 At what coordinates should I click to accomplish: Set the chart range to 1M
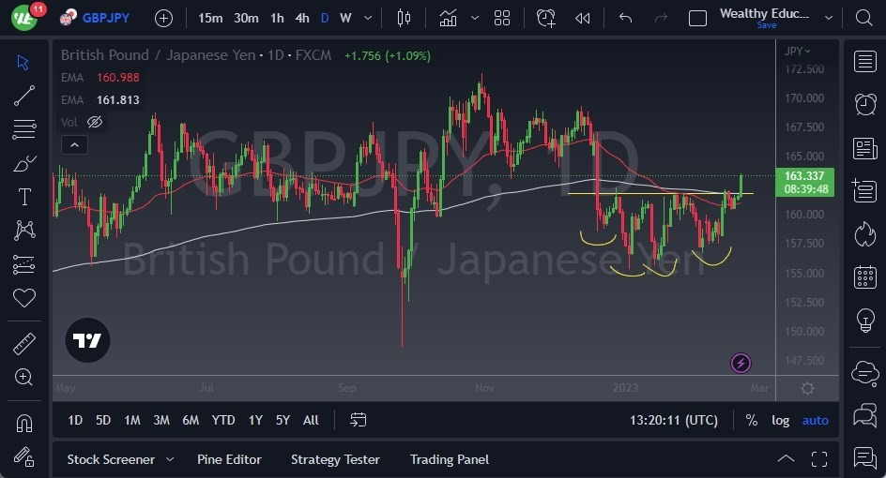coord(132,420)
